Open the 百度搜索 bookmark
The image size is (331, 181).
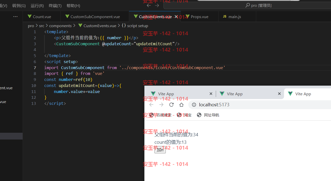(x=160, y=115)
